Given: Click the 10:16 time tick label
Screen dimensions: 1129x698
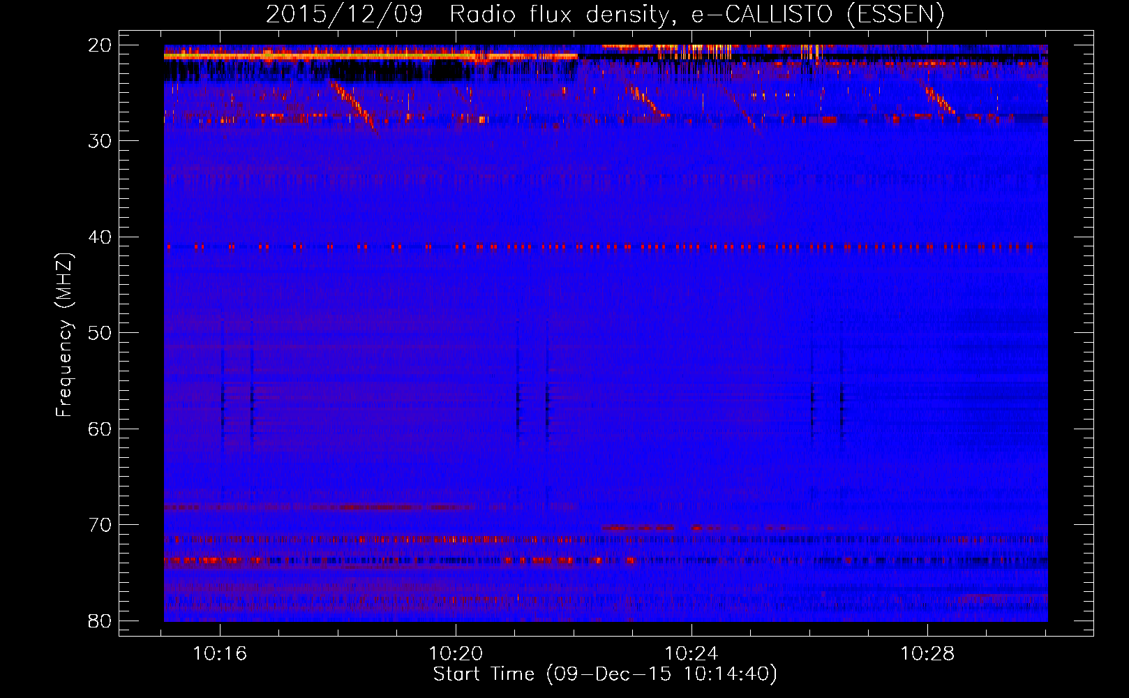Looking at the screenshot, I should coord(220,654).
